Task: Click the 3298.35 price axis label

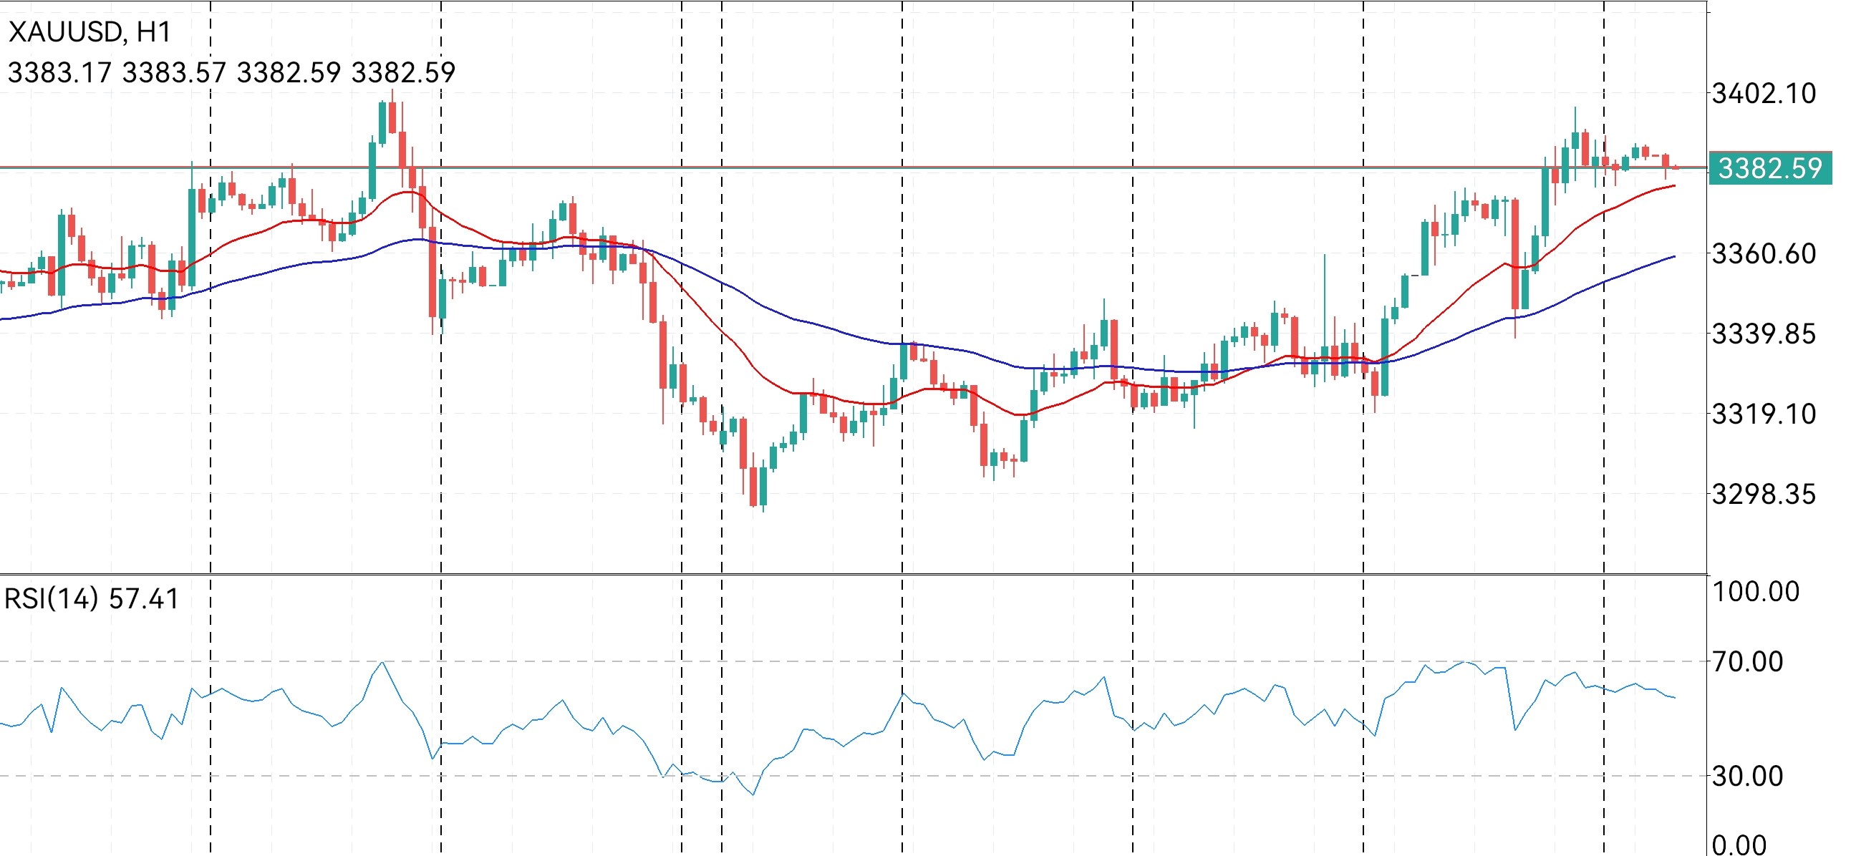Action: coord(1765,494)
